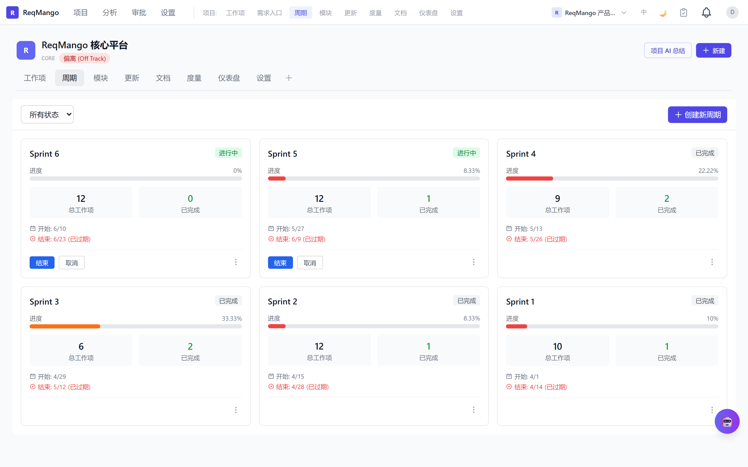
Task: Open Sprint 4 more options menu
Action: click(x=712, y=262)
